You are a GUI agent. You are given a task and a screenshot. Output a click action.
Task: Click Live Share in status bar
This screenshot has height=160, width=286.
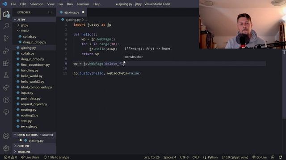pyautogui.click(x=30, y=157)
